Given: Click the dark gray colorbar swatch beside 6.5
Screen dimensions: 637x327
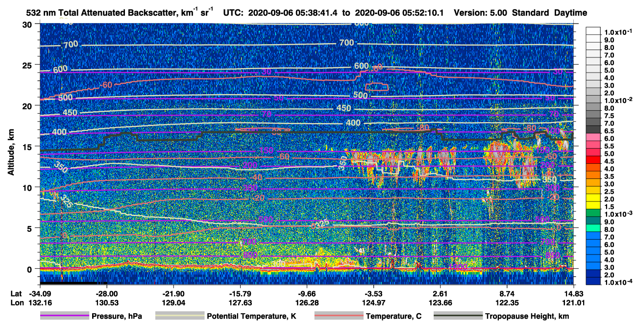Looking at the screenshot, I should coord(593,129).
